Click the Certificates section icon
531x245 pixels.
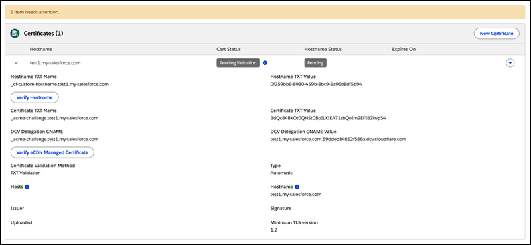pyautogui.click(x=15, y=34)
